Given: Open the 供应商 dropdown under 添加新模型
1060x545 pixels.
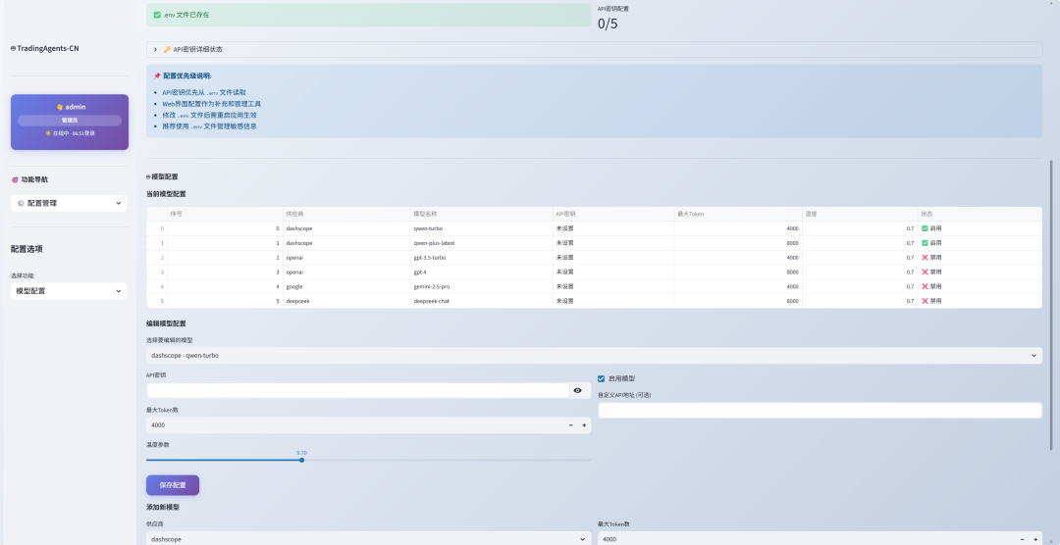Looking at the screenshot, I should point(368,538).
